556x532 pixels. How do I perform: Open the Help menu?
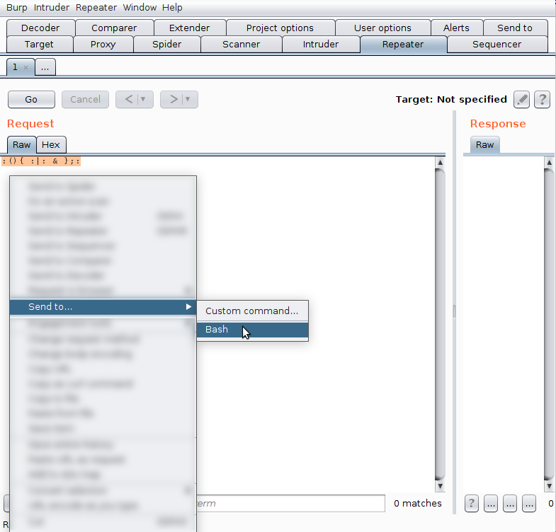(x=172, y=8)
